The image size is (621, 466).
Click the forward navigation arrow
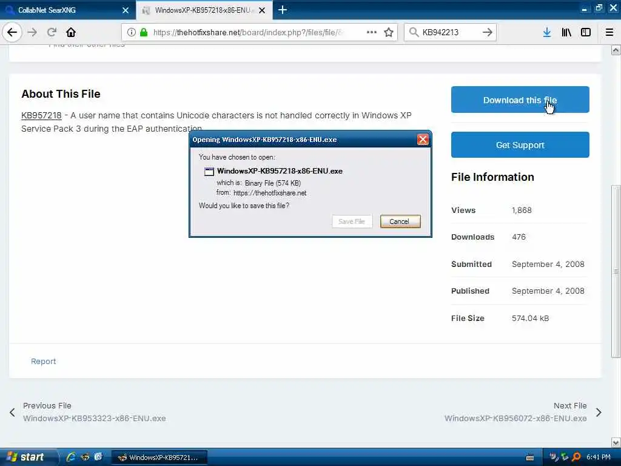click(33, 33)
